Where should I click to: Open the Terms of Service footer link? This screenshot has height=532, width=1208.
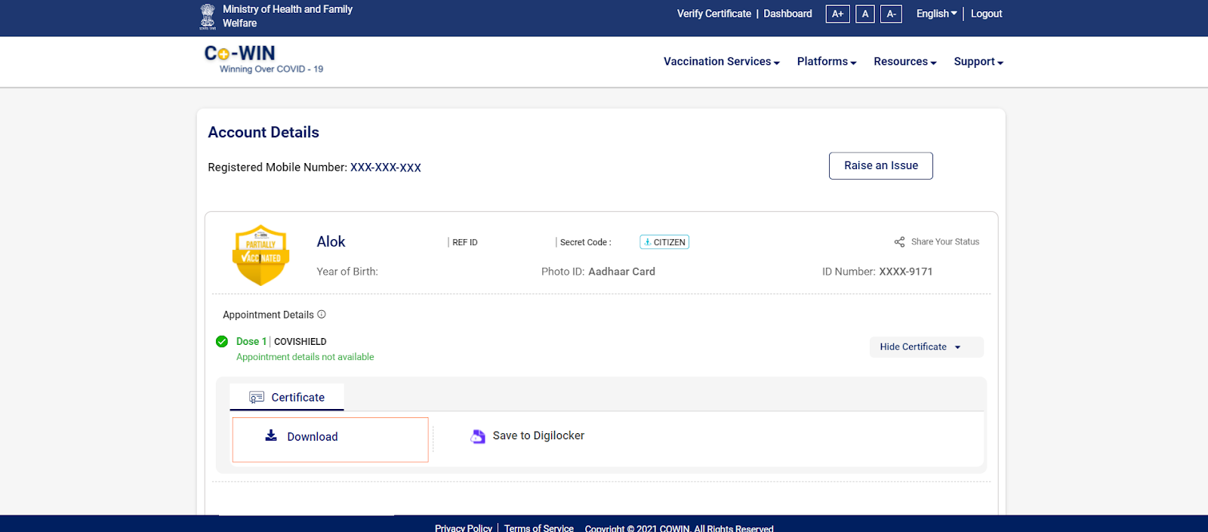point(539,527)
